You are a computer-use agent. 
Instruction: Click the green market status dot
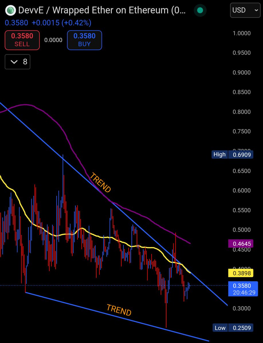(200, 10)
